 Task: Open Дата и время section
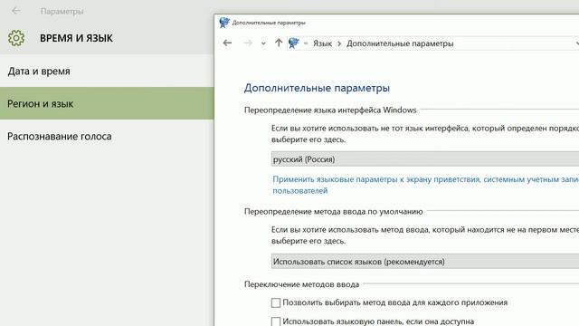pyautogui.click(x=107, y=71)
